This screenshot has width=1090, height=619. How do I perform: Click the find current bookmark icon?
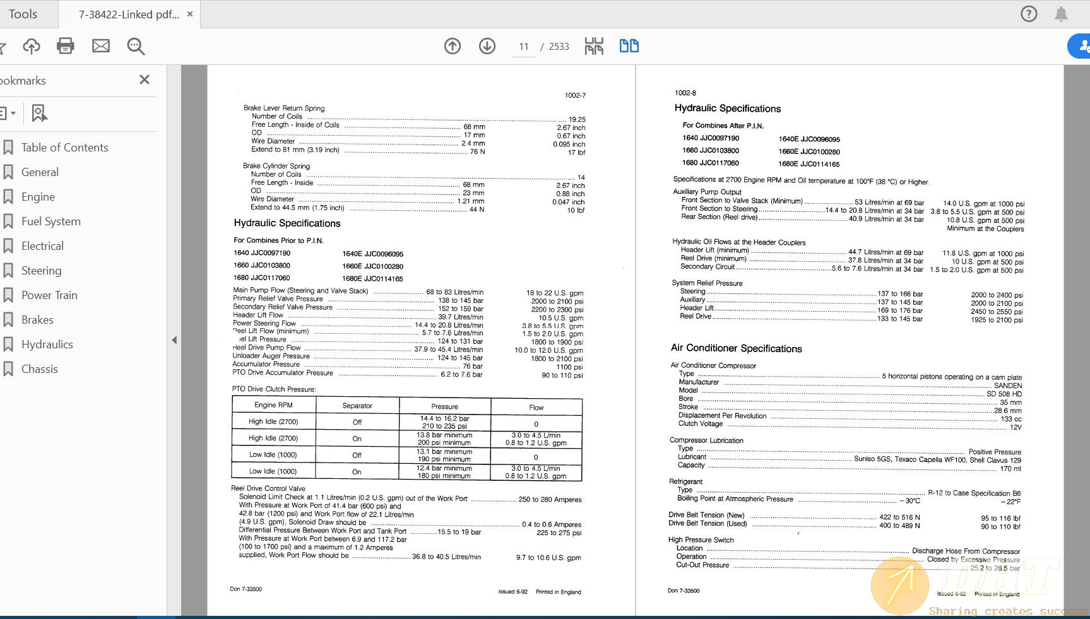39,114
